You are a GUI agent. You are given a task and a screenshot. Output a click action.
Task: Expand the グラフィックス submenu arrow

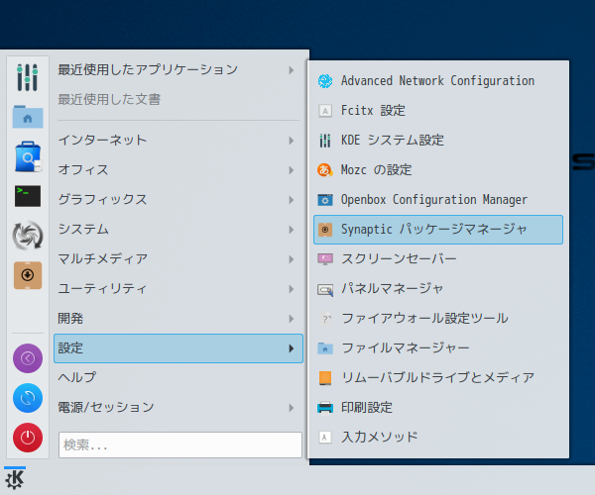tap(291, 200)
